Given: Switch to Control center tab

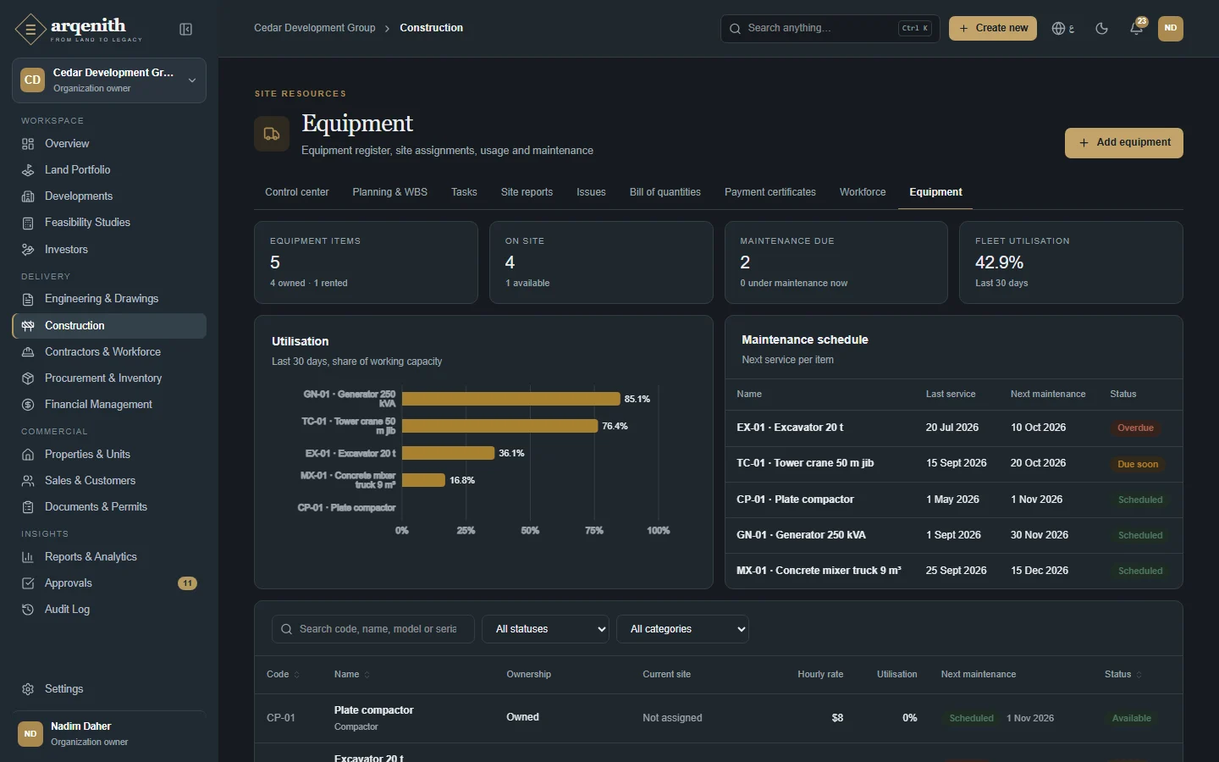Looking at the screenshot, I should [296, 192].
